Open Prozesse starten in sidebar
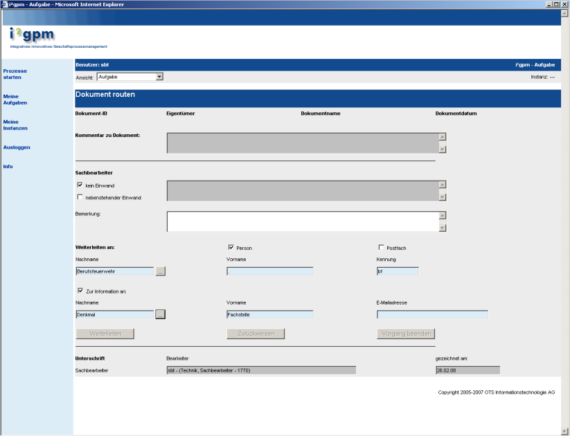The width and height of the screenshot is (570, 436). coord(15,74)
